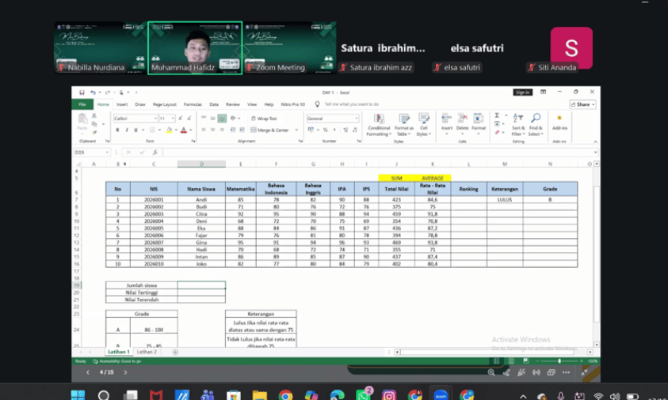Click the Undo arrow icon
This screenshot has width=668, height=400.
93,92
